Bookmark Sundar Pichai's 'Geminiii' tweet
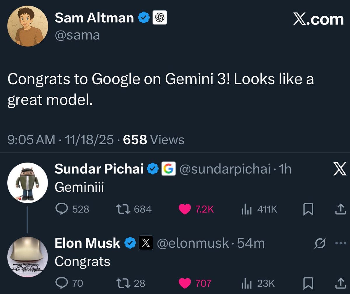The width and height of the screenshot is (350, 294). coord(309,210)
